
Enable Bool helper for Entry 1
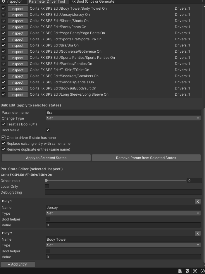coord(48,219)
